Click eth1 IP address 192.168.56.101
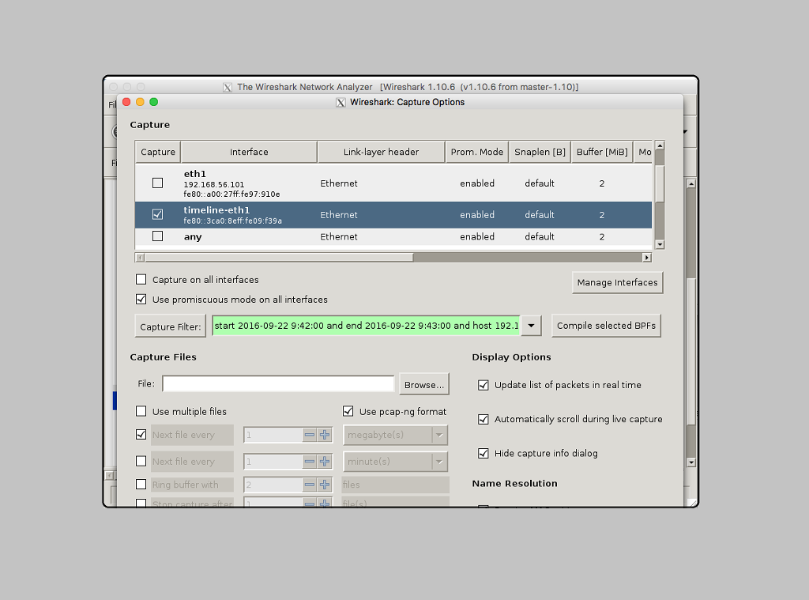 coord(214,184)
